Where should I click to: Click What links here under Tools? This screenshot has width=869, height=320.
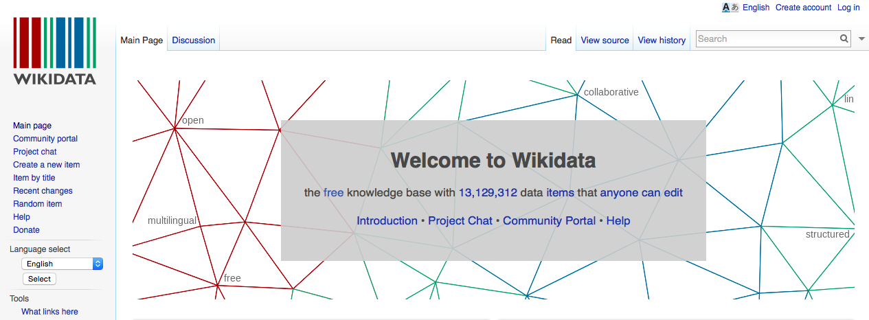49,312
